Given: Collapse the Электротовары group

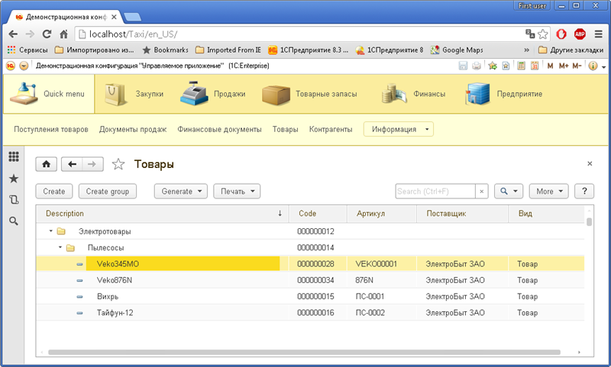Looking at the screenshot, I should point(50,230).
